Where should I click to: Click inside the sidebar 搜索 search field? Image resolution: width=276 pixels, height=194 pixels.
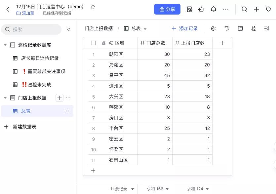pyautogui.click(x=31, y=29)
